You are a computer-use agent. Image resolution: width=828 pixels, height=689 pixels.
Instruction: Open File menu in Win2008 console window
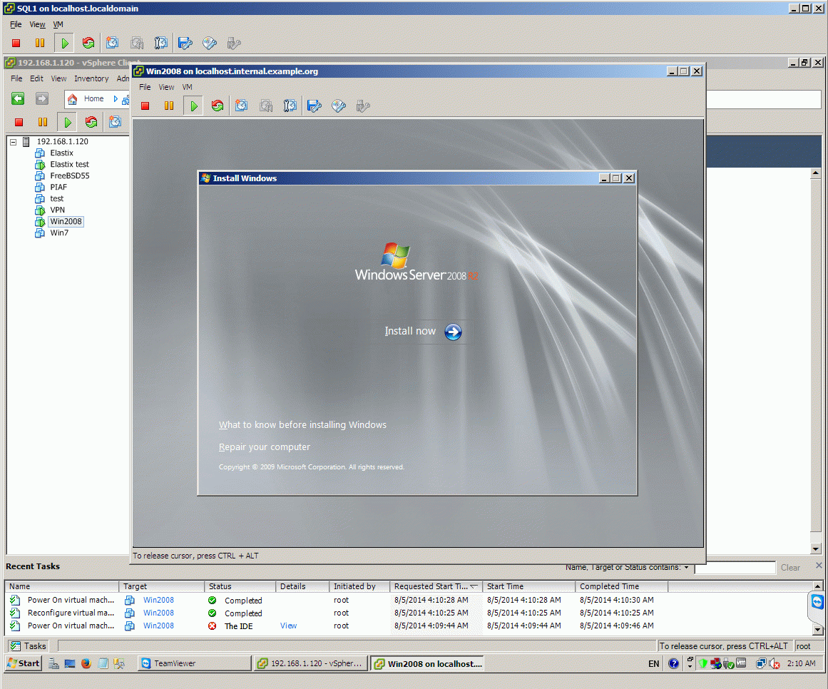(145, 87)
